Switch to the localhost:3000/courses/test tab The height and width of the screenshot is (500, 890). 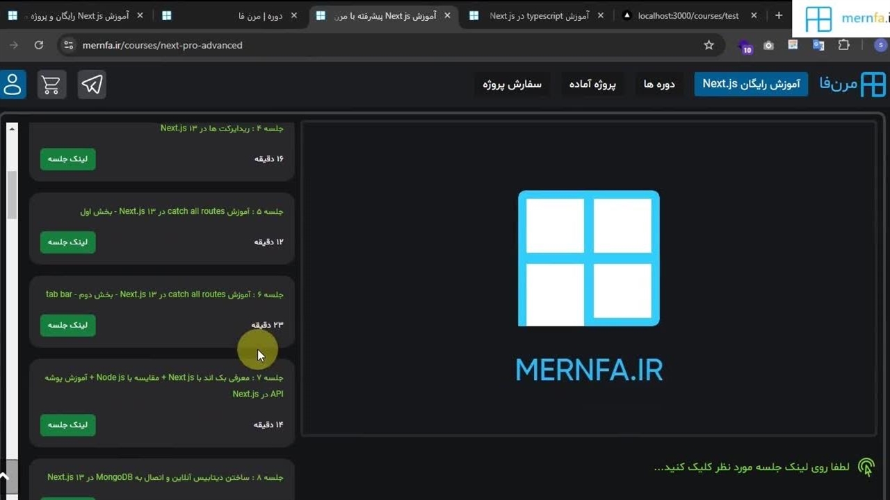point(688,15)
